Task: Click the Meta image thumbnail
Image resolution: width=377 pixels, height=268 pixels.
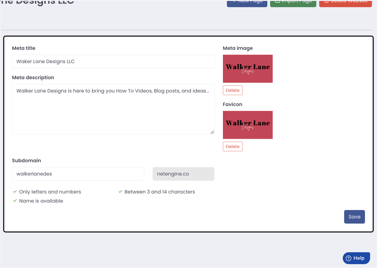Action: tap(248, 69)
